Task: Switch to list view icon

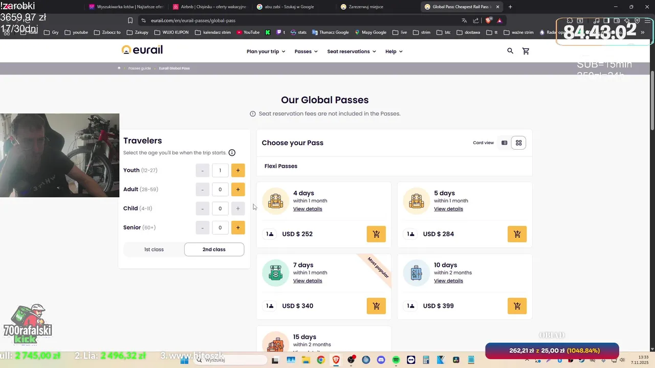Action: point(505,143)
